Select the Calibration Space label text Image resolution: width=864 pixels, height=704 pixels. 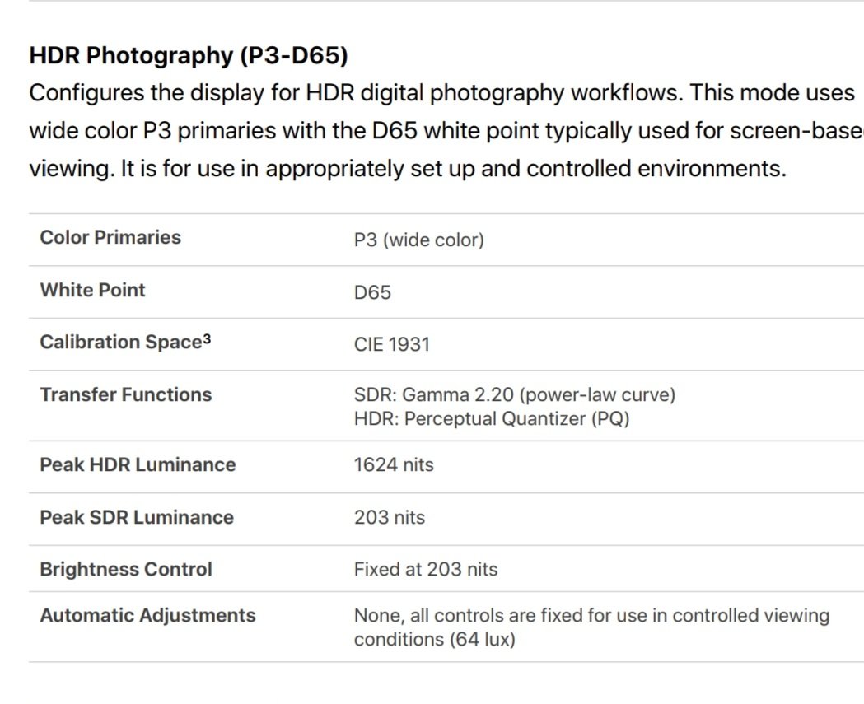click(121, 342)
